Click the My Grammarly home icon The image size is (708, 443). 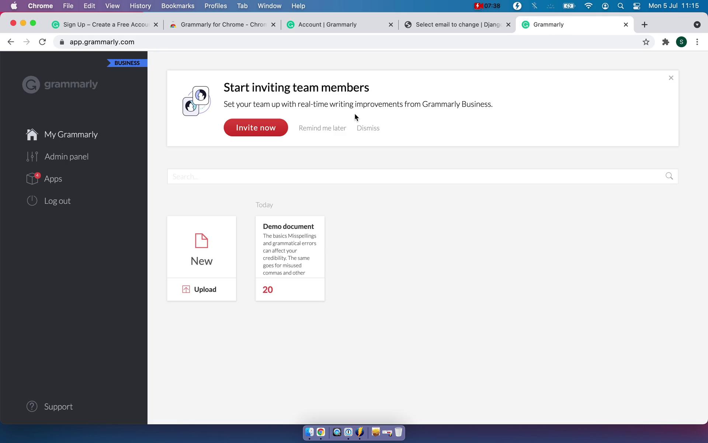tap(32, 134)
